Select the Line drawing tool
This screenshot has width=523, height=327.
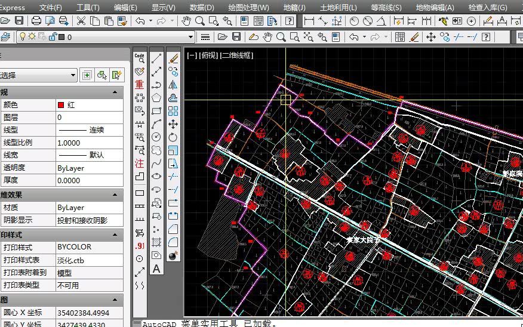coord(156,58)
